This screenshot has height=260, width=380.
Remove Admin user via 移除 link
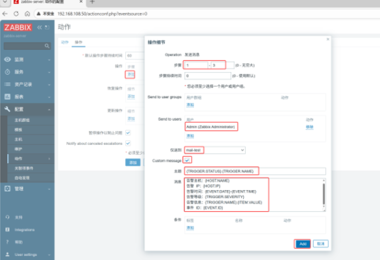click(309, 127)
